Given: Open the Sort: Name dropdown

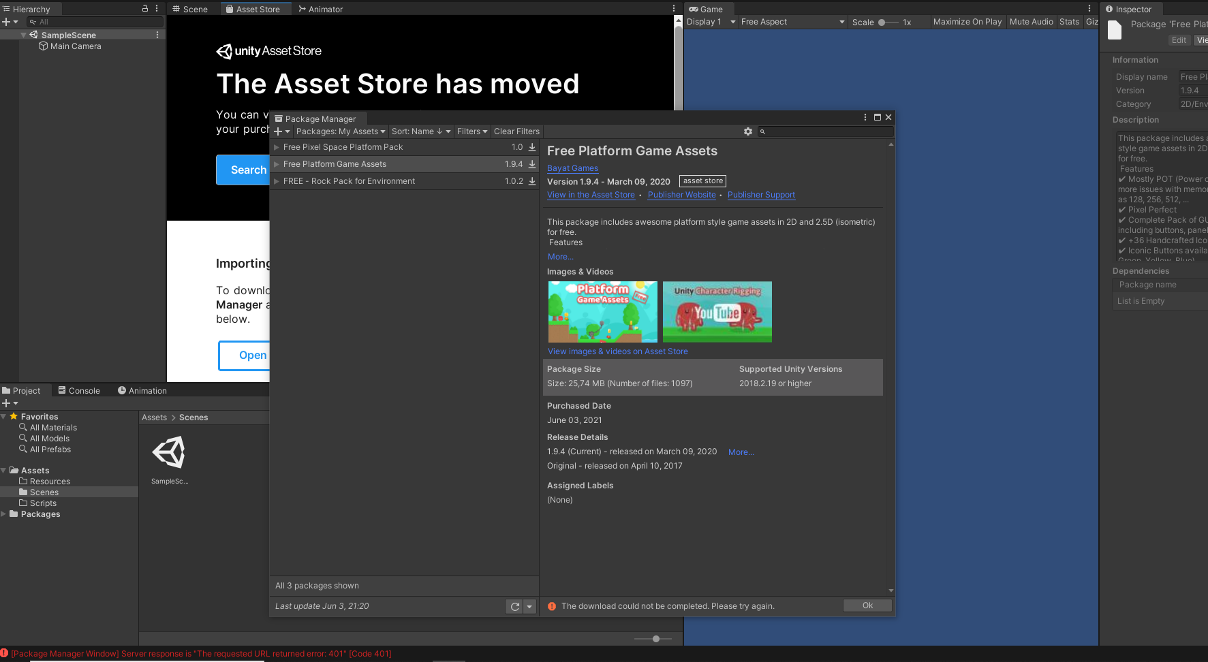Looking at the screenshot, I should 421,131.
